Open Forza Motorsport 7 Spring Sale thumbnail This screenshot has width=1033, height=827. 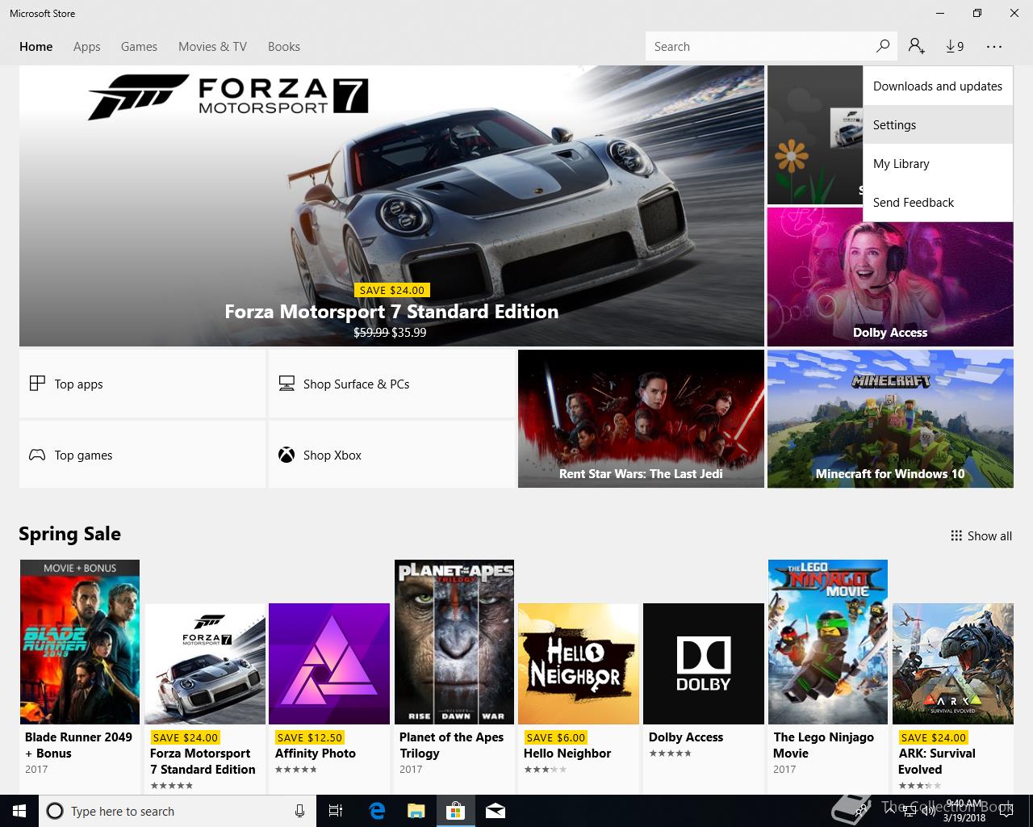pyautogui.click(x=205, y=664)
